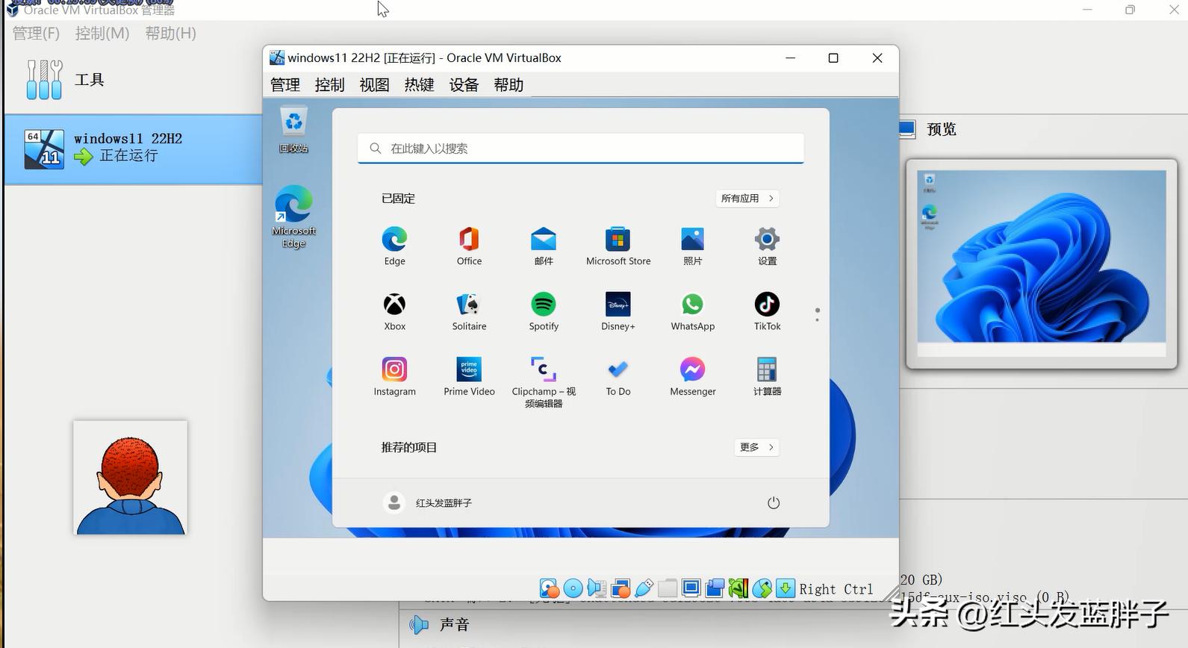This screenshot has width=1188, height=648.
Task: Click audio indicator in VM status bar
Action: pos(597,588)
